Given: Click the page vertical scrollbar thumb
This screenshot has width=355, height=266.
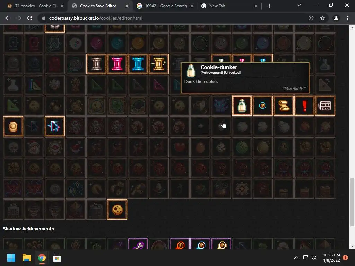Looking at the screenshot, I should coord(352,202).
